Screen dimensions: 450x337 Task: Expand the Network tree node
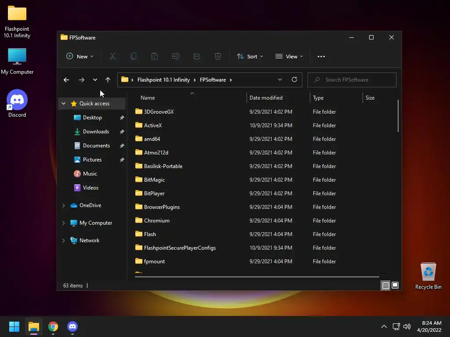(63, 240)
